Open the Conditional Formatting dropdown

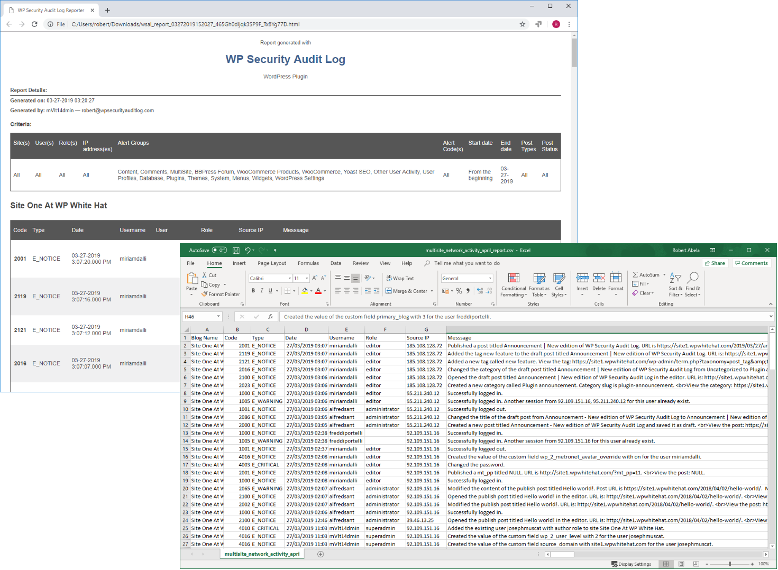[514, 285]
